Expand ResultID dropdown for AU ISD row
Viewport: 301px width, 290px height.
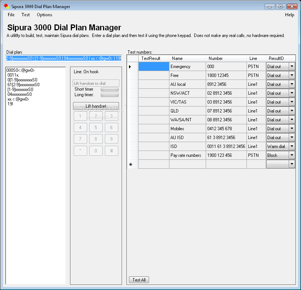coord(292,137)
